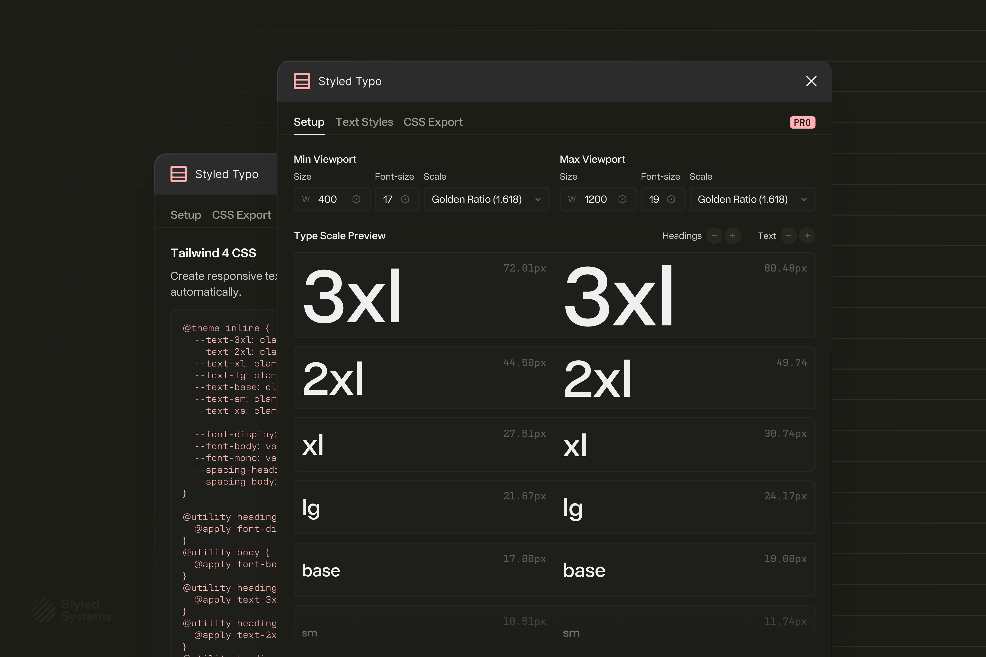Click the 49.74 value in 2xl row

point(791,362)
